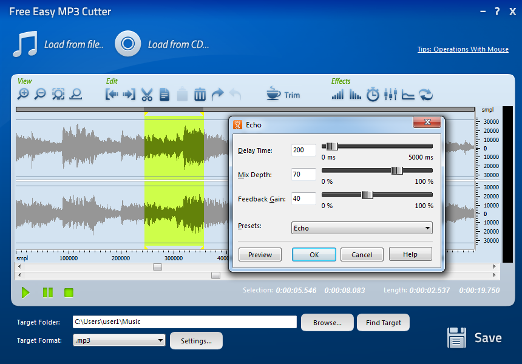This screenshot has width=522, height=364.
Task: Delete selection with trash can icon
Action: [x=200, y=95]
